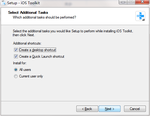
Task: Close the Setup window with X
Action: [x=142, y=2]
